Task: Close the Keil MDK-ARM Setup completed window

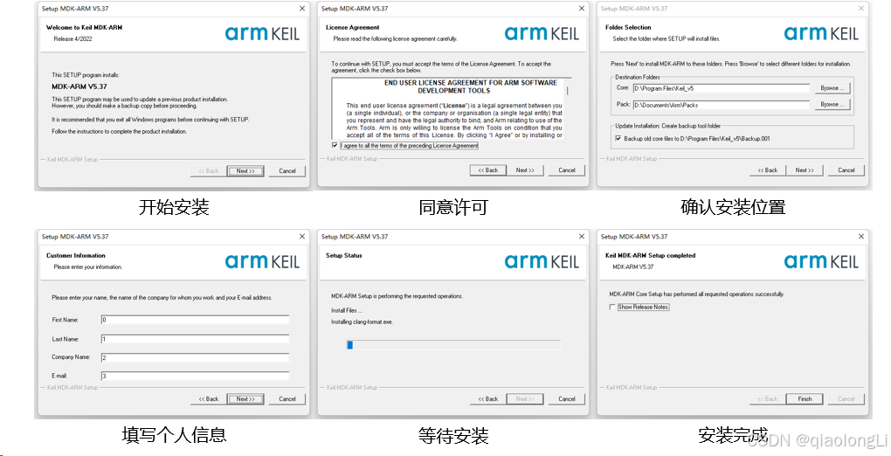Action: coord(861,237)
